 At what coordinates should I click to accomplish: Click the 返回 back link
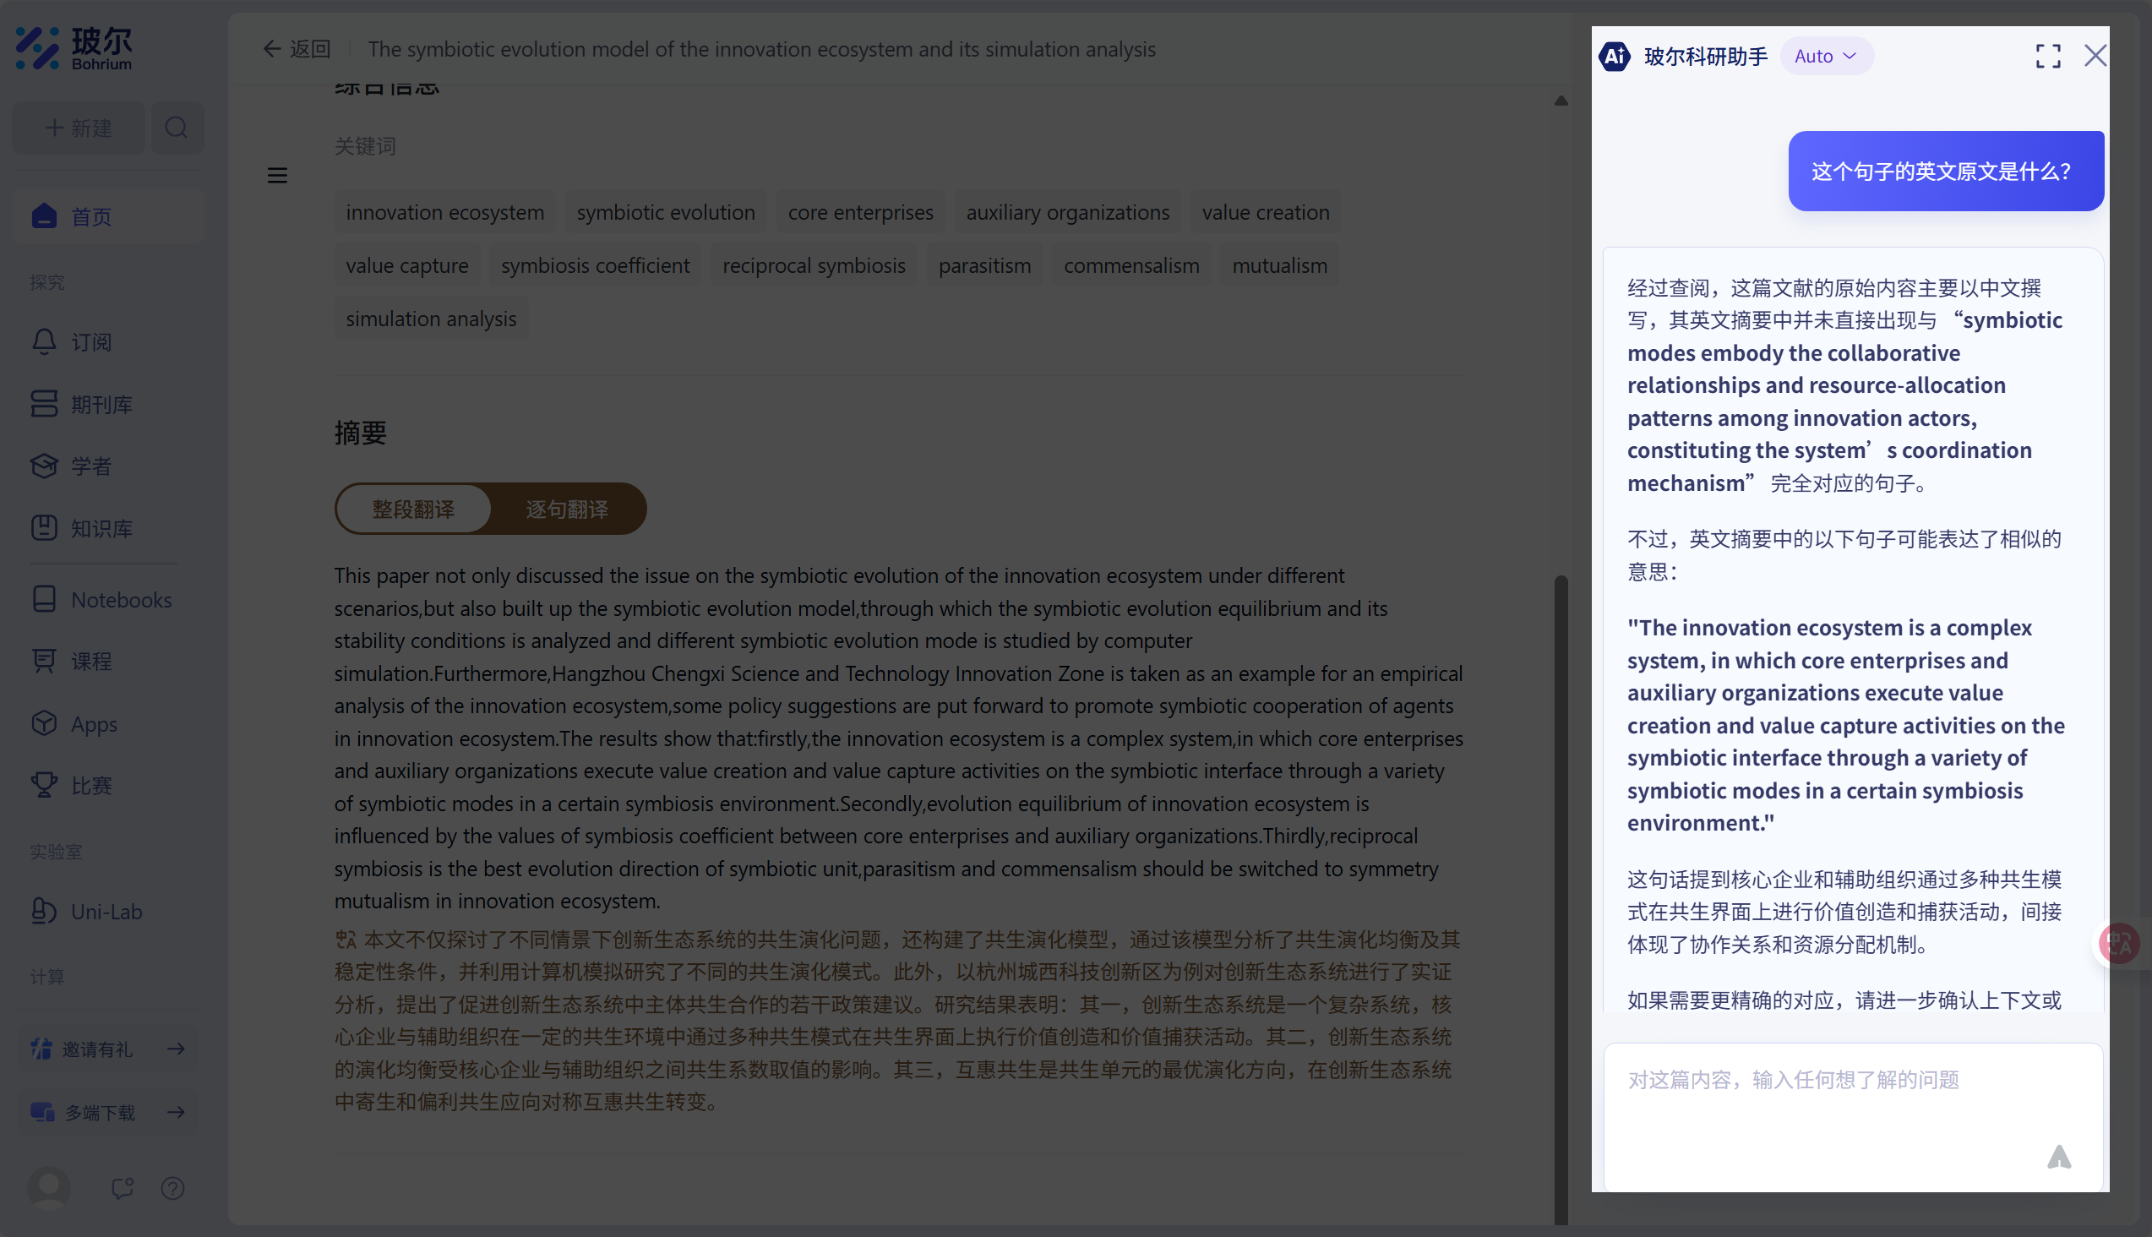(x=297, y=49)
